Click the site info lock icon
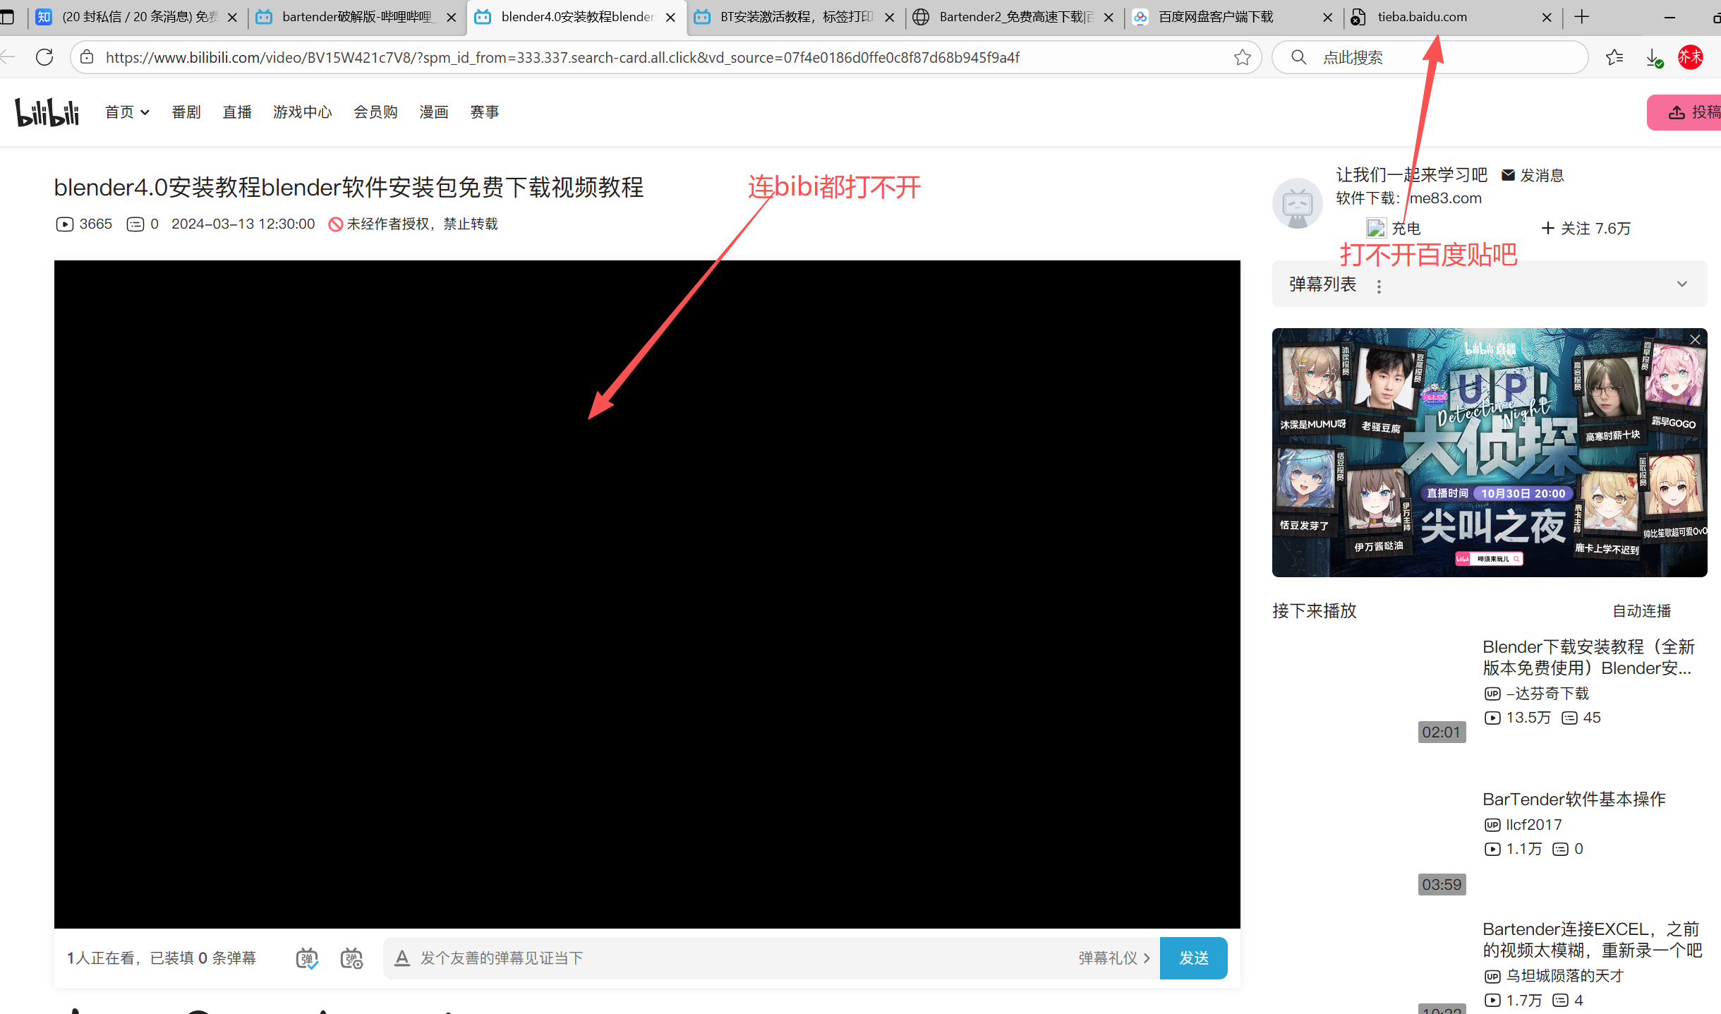This screenshot has height=1014, width=1721. coord(87,57)
